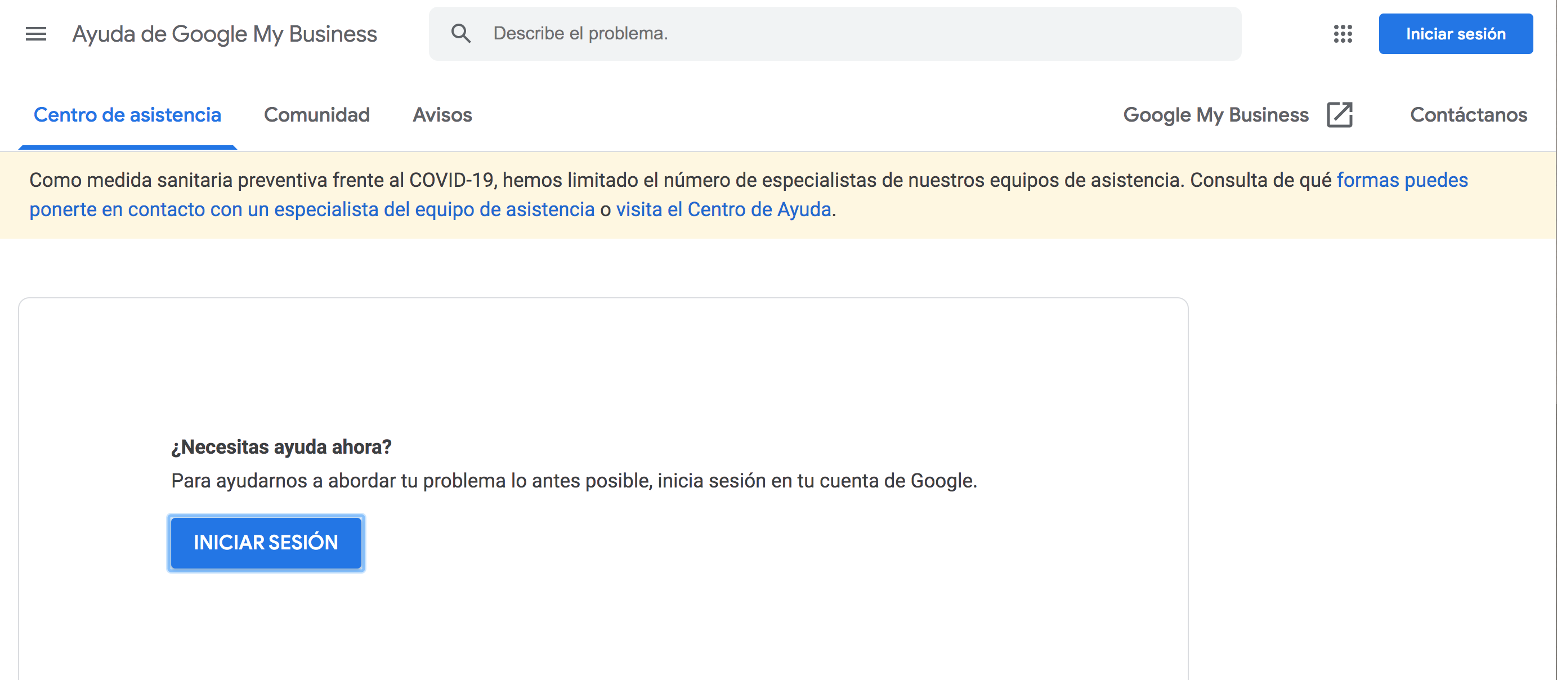Click the empty top area of the help card
Screen dimensions: 1557x680
pos(603,357)
